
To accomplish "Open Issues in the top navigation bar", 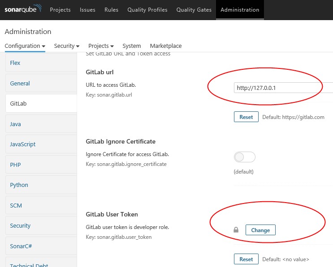I will (x=87, y=10).
